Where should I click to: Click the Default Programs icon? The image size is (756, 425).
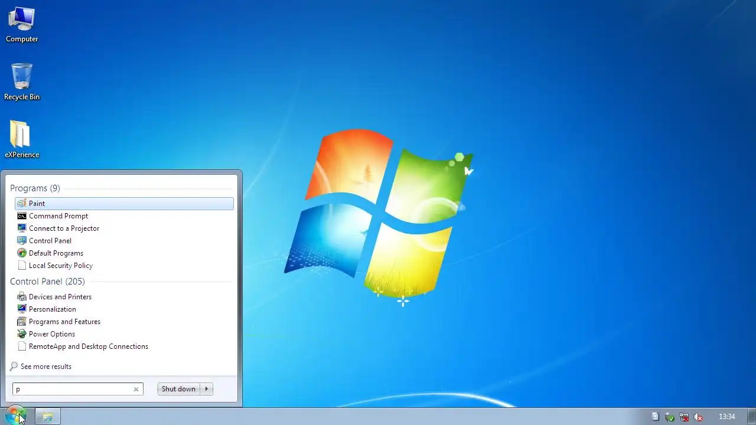point(22,253)
